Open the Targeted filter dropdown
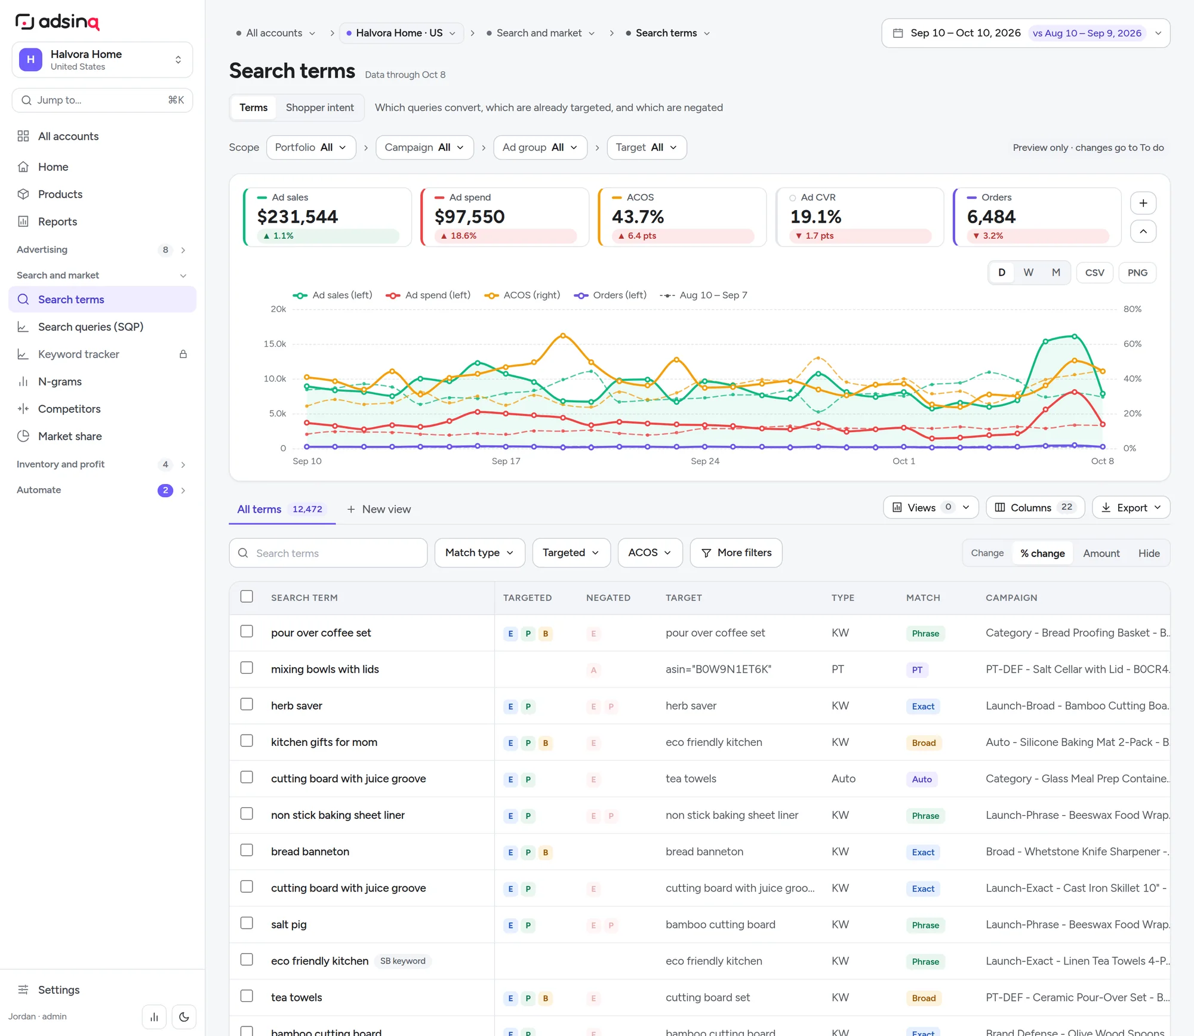Viewport: 1194px width, 1036px height. (x=571, y=553)
